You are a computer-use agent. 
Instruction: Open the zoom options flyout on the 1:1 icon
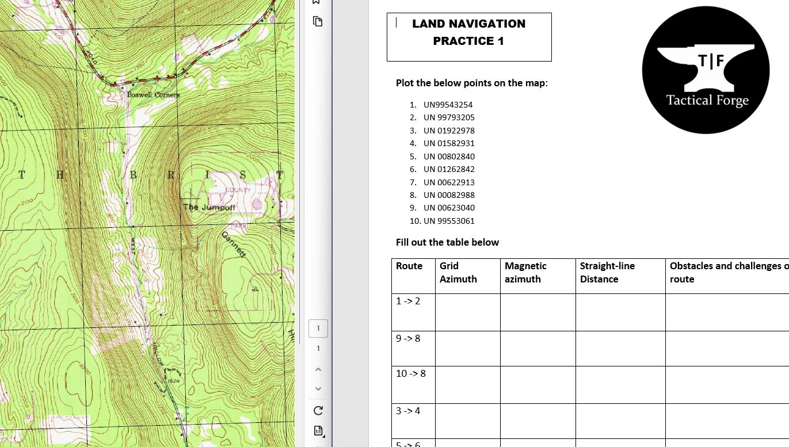(323, 435)
